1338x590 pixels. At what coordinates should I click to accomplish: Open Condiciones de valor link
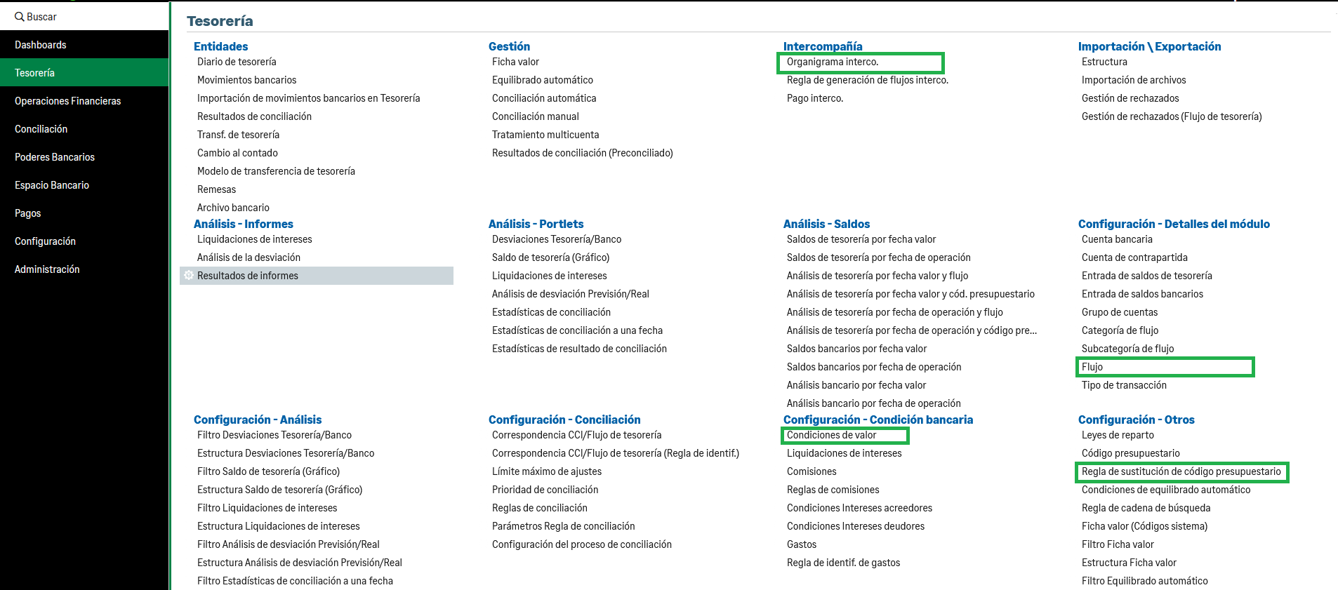[831, 435]
